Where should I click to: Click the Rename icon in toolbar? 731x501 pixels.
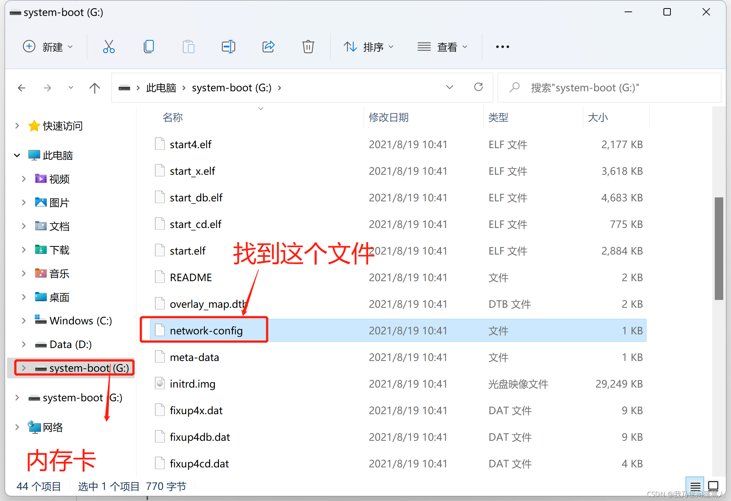(x=228, y=47)
